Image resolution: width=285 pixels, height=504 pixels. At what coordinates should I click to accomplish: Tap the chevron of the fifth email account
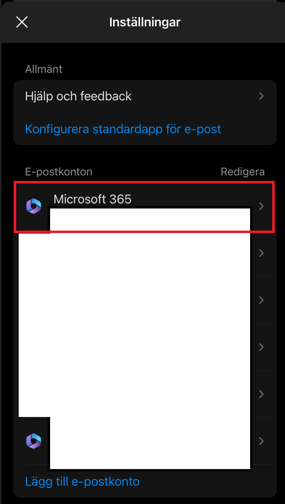tap(261, 394)
